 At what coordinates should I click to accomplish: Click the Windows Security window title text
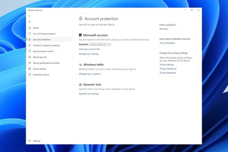(35, 10)
